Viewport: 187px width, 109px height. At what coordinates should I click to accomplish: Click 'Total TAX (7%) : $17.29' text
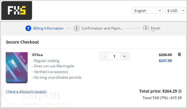pyautogui.click(x=162, y=98)
